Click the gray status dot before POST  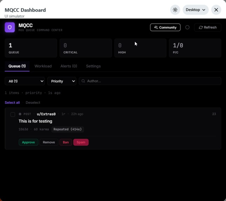pyautogui.click(x=20, y=114)
